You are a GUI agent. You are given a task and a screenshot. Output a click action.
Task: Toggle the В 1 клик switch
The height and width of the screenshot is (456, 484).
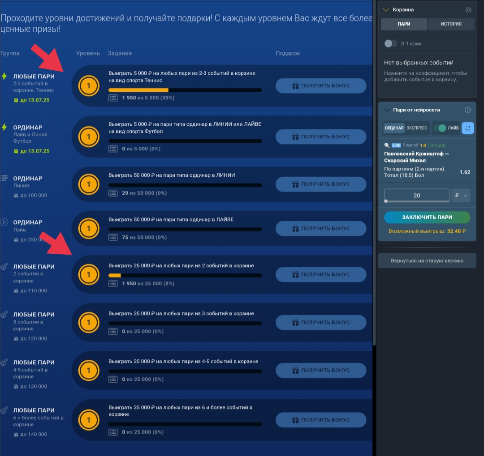pos(391,43)
